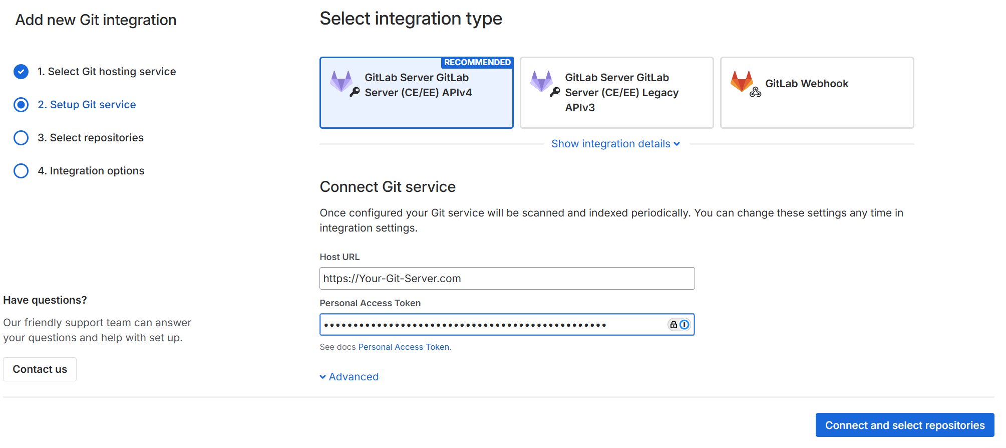The width and height of the screenshot is (1006, 448).
Task: Click the key icon on APIv4 card
Action: click(x=355, y=92)
